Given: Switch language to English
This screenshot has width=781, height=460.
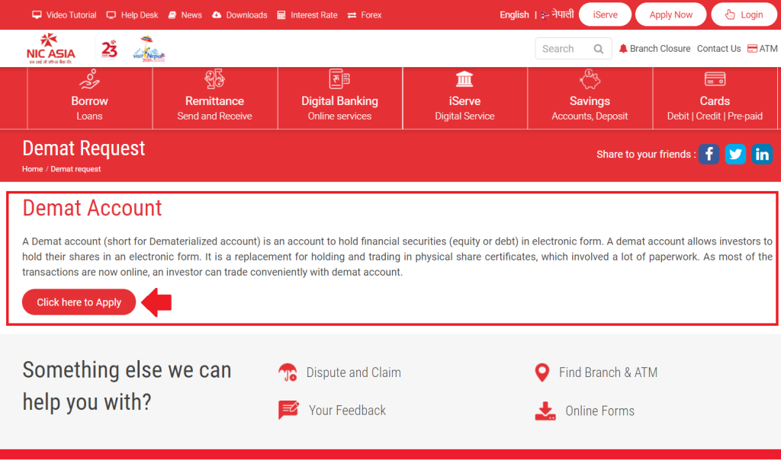Looking at the screenshot, I should tap(514, 15).
